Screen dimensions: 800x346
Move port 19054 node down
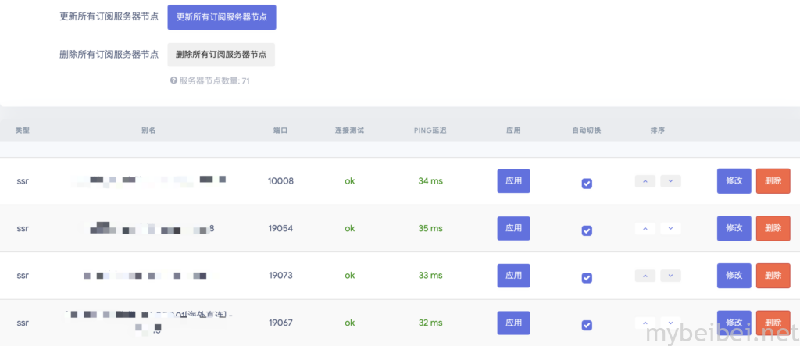[x=670, y=229]
